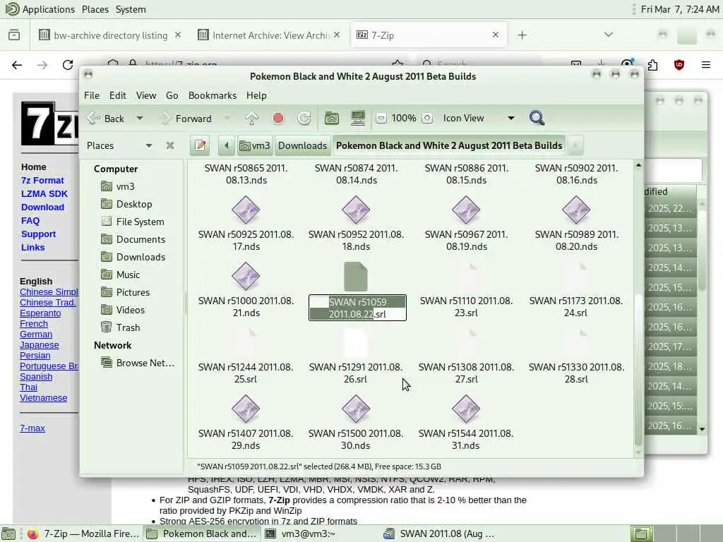
Task: Select vm3 in the Places sidebar
Action: tap(125, 186)
